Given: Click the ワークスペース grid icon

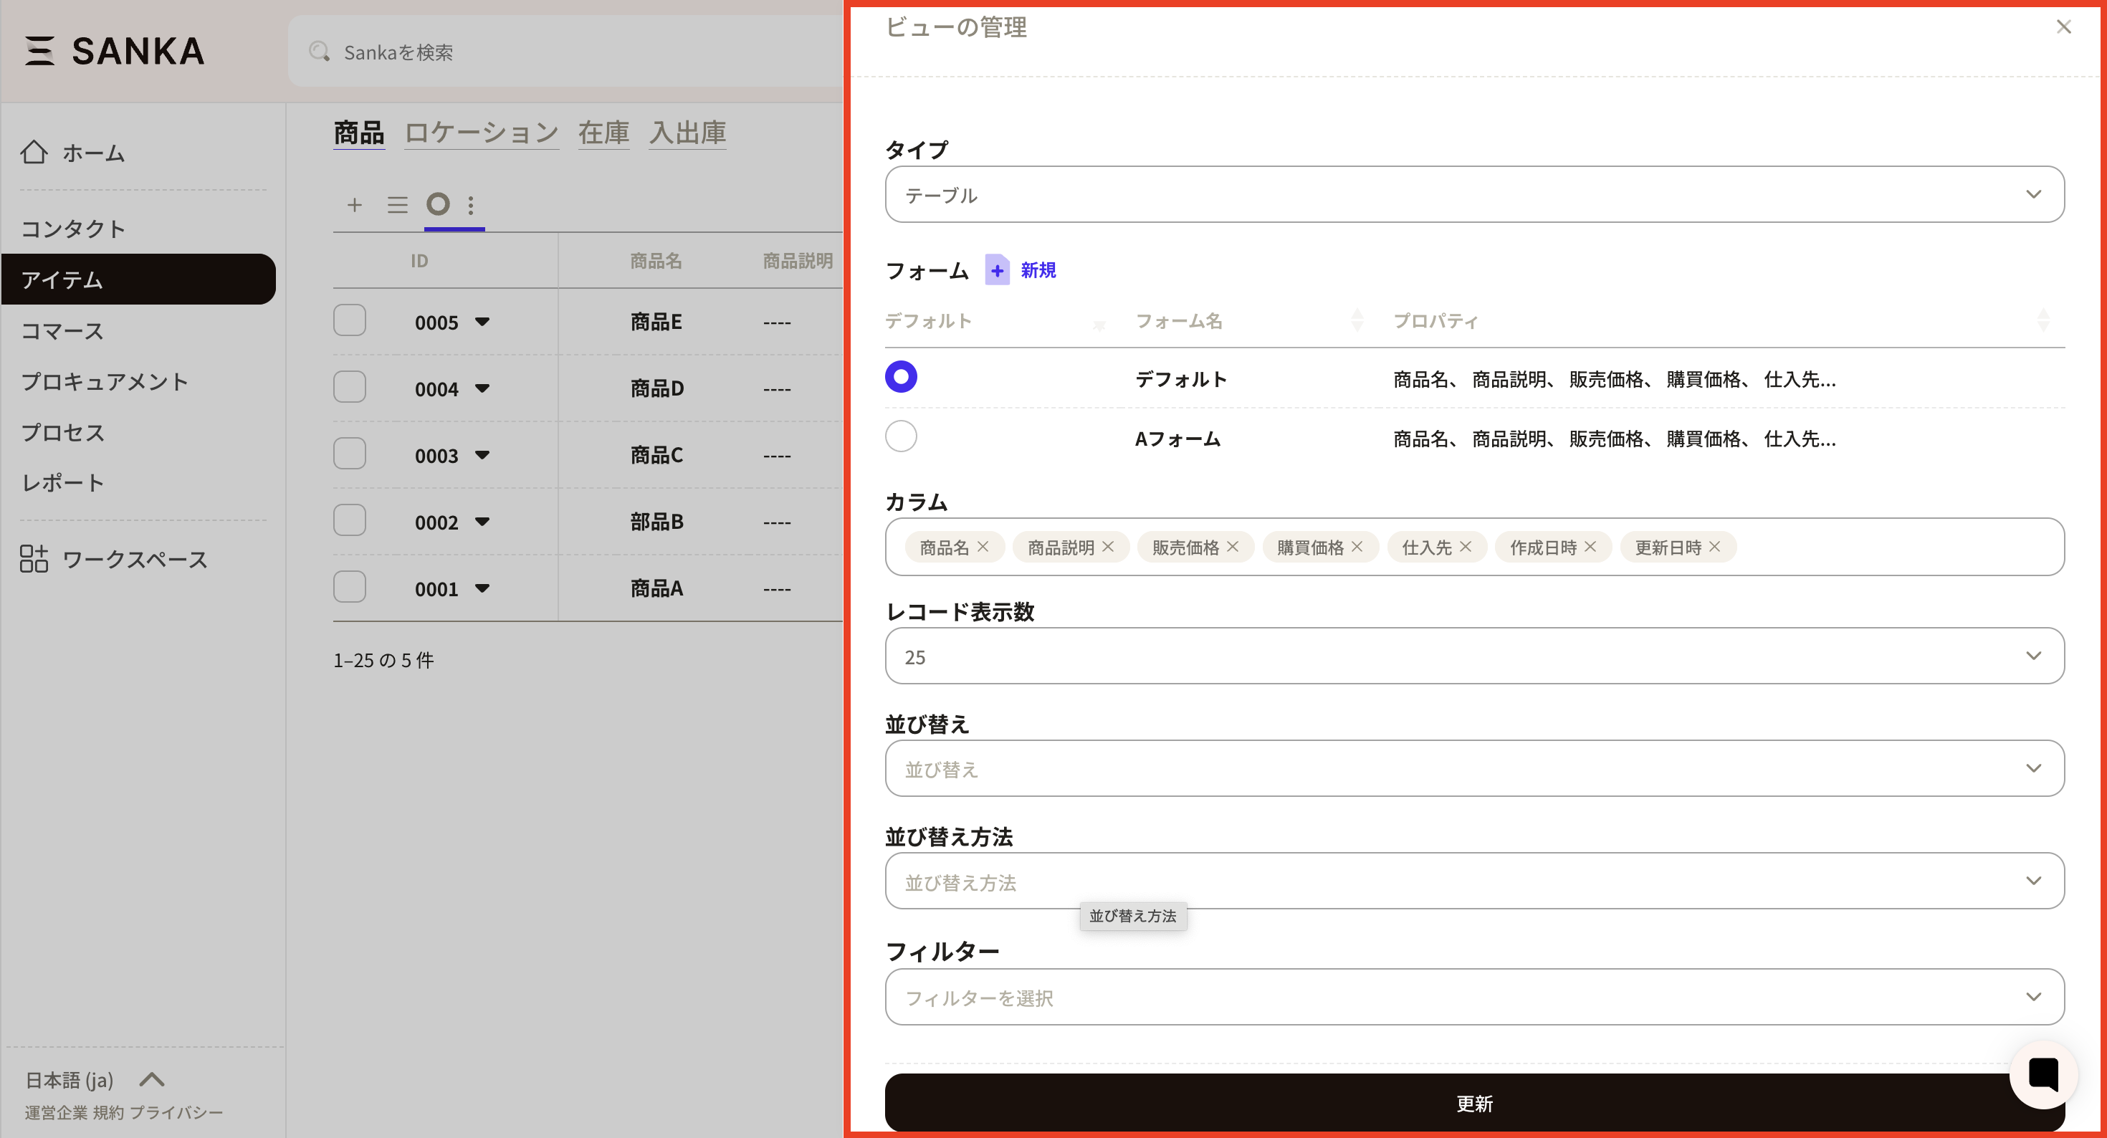Looking at the screenshot, I should 34,559.
